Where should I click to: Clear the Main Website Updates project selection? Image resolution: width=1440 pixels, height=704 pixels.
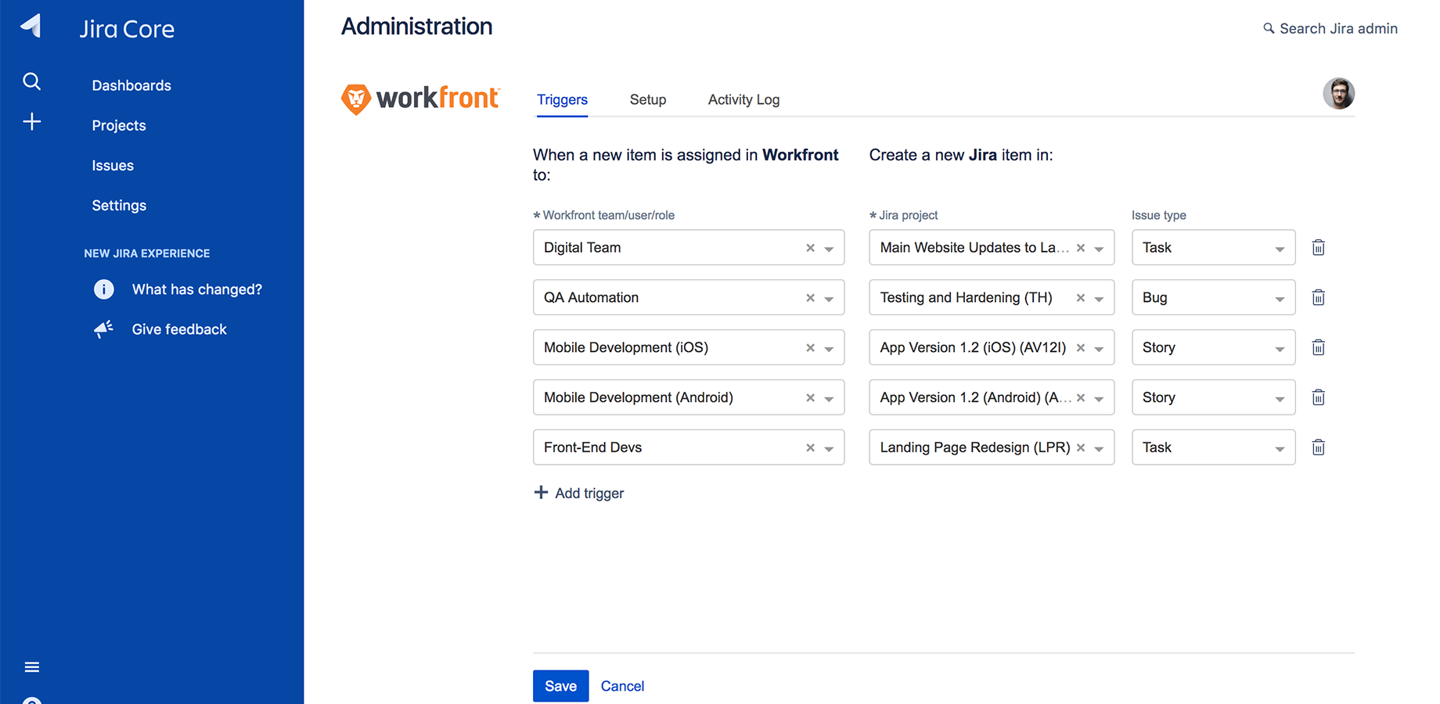pyautogui.click(x=1080, y=248)
